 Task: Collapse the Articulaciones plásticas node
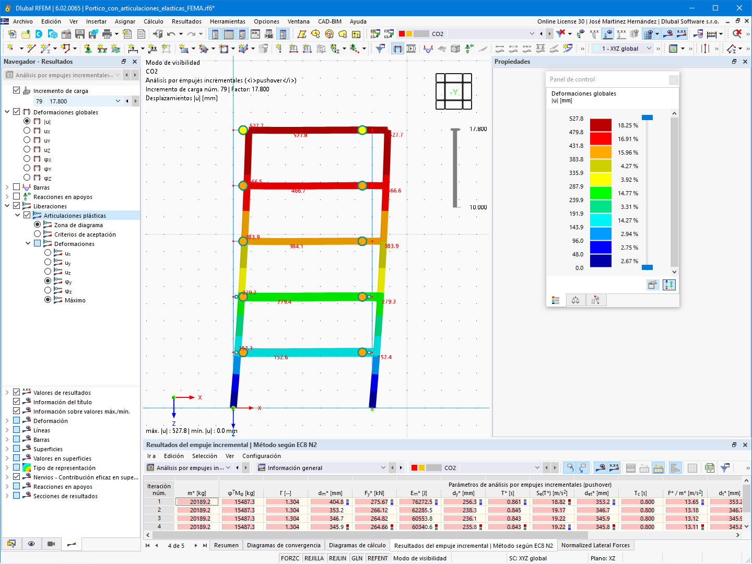[18, 215]
